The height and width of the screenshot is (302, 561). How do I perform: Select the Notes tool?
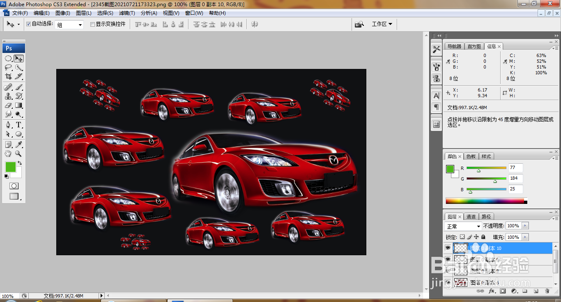(x=8, y=145)
